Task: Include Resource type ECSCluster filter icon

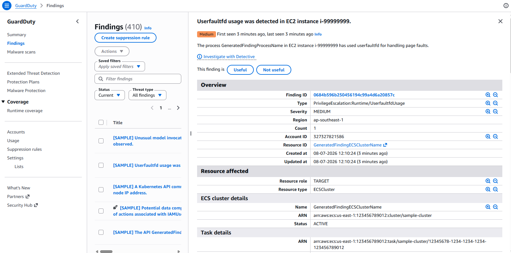Action: (488, 189)
